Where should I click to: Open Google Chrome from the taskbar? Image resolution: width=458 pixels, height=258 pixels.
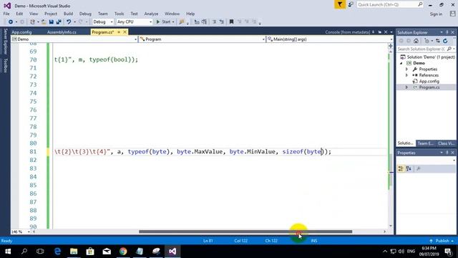click(123, 252)
